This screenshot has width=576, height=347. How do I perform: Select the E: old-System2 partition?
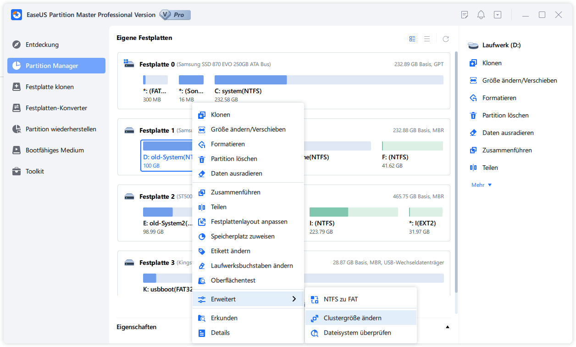168,221
